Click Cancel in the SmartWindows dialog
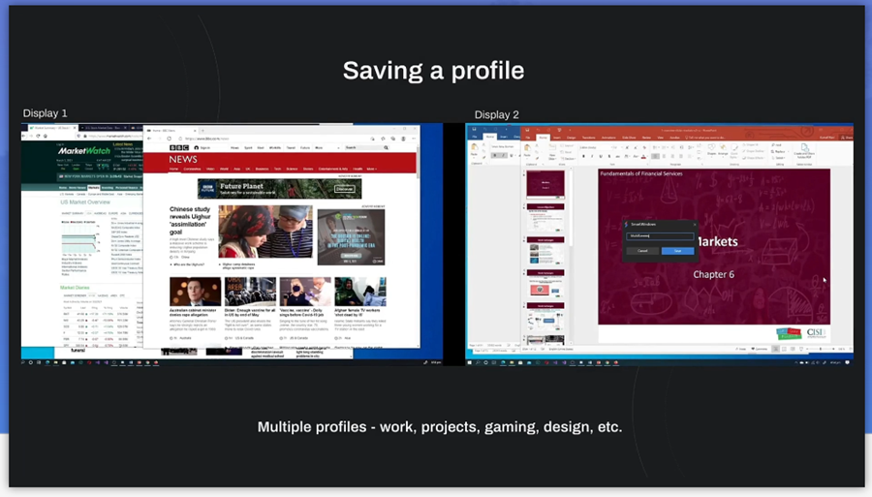This screenshot has height=497, width=872. click(x=642, y=251)
